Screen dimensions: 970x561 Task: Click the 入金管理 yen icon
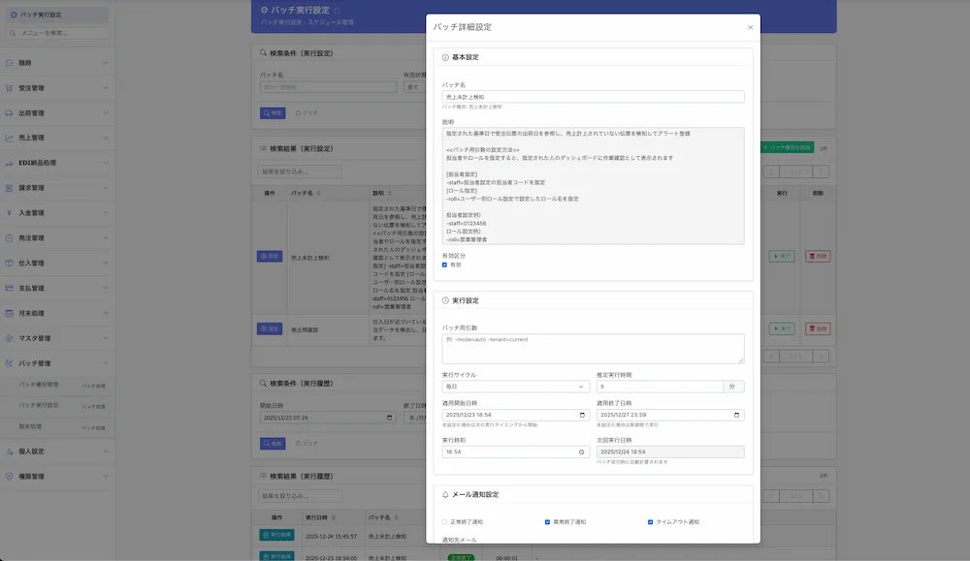coord(10,213)
